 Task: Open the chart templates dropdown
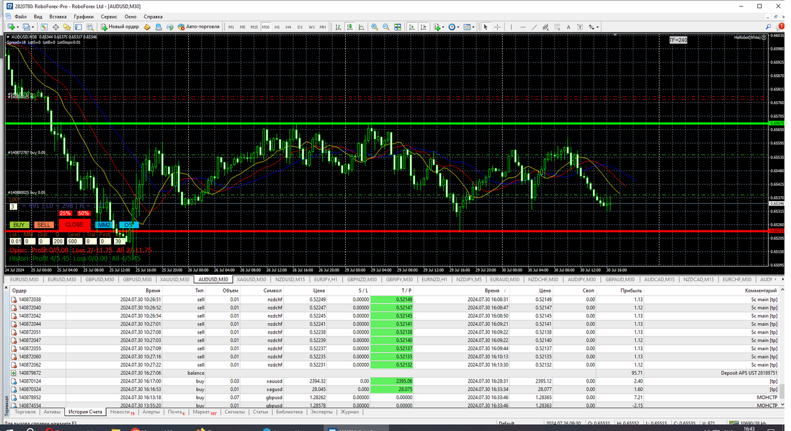(x=470, y=27)
